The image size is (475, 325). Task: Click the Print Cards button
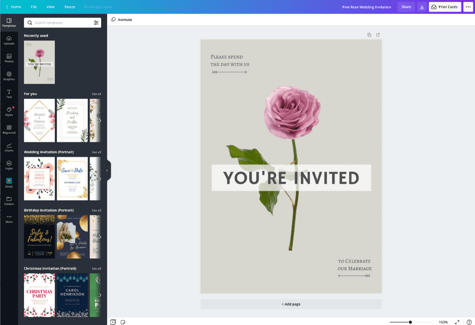[x=444, y=6]
